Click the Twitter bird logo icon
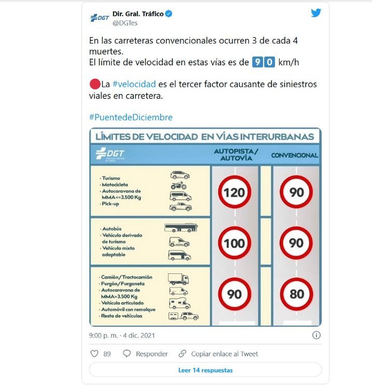372x389 pixels. (x=316, y=12)
